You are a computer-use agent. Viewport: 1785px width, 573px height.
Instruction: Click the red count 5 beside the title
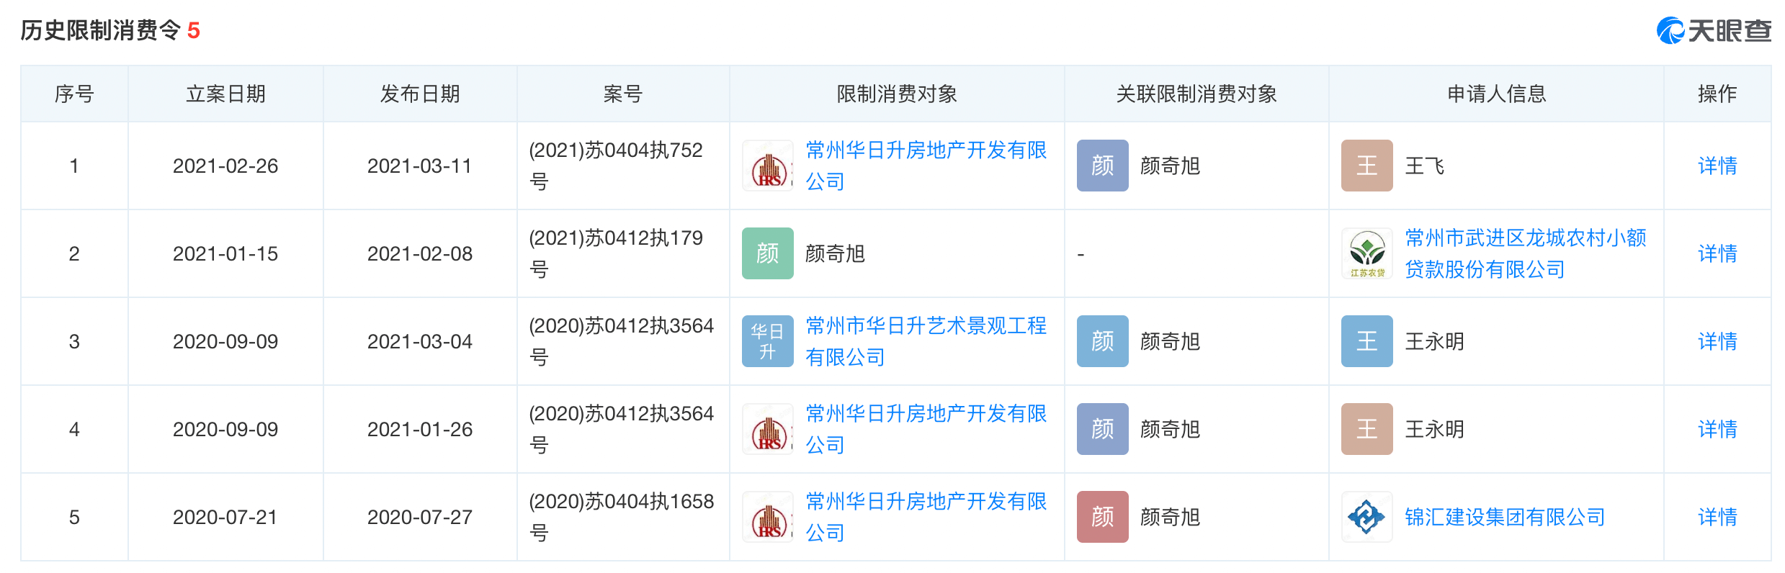click(x=193, y=31)
